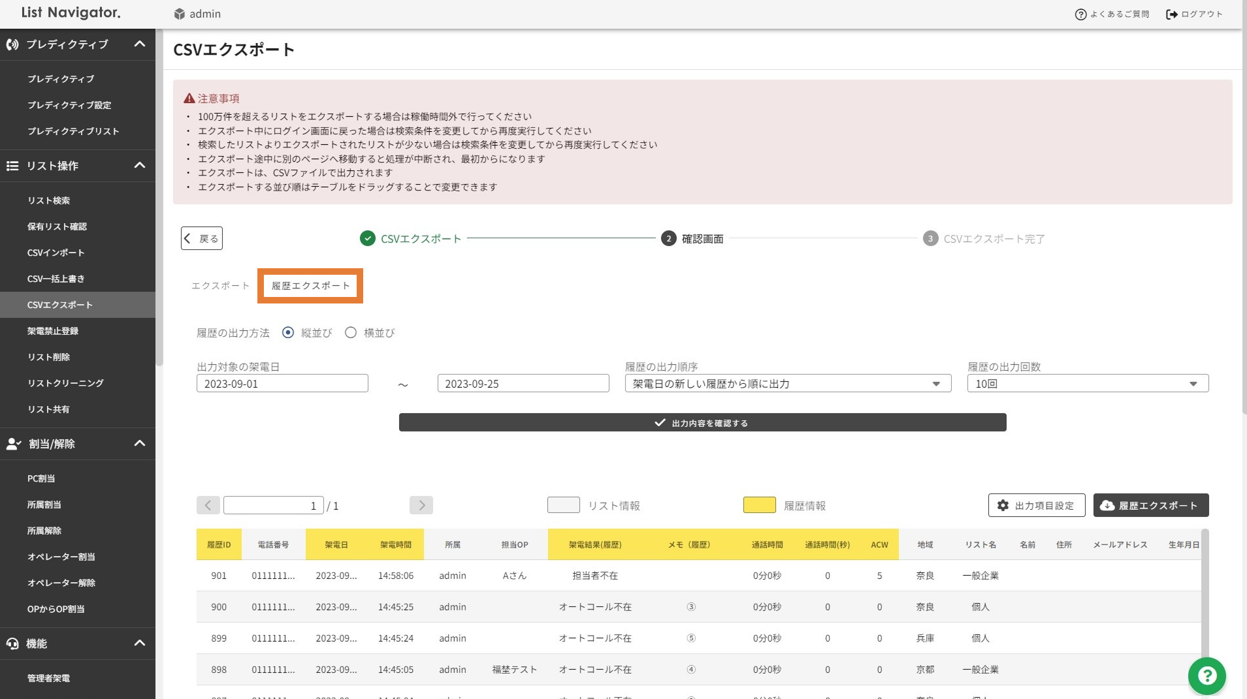Screen dimensions: 1247x699
Task: Open the 履歴の出力回数 dropdown
Action: (1087, 384)
